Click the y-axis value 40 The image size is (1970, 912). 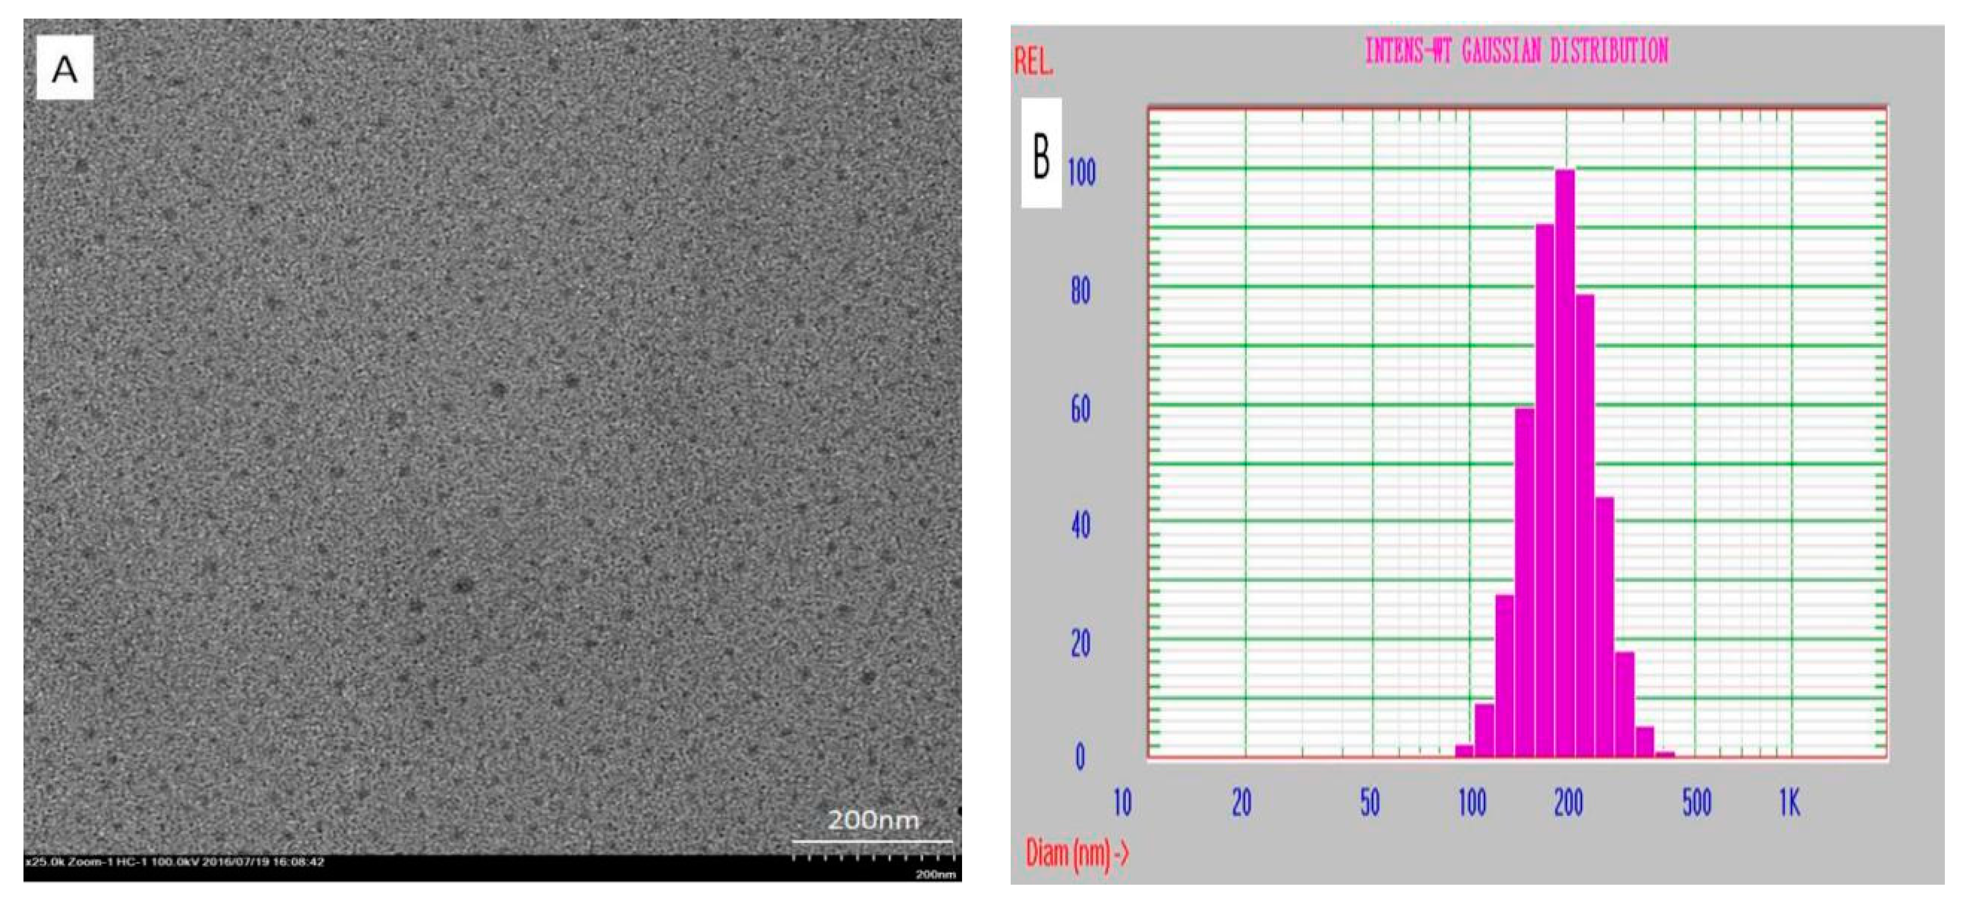tap(1081, 526)
